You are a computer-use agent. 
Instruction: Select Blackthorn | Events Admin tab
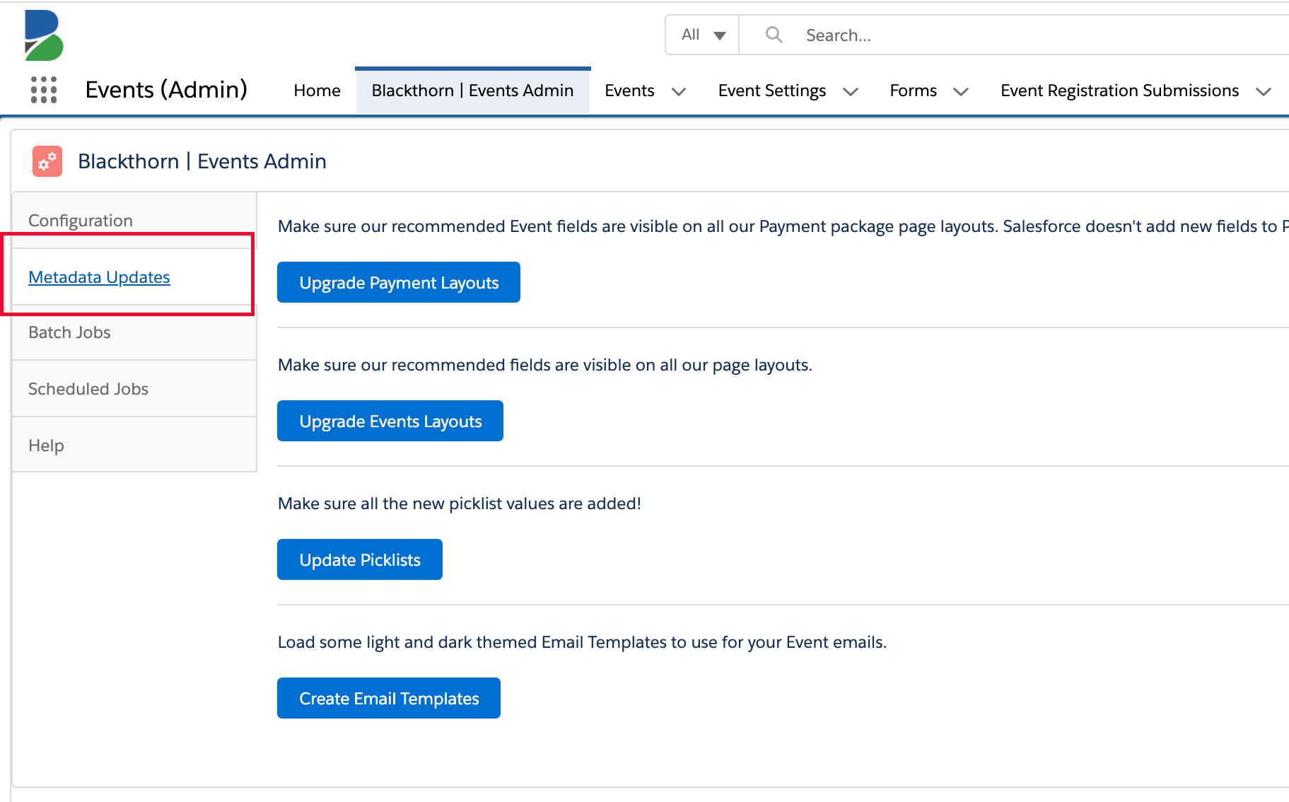(x=472, y=91)
